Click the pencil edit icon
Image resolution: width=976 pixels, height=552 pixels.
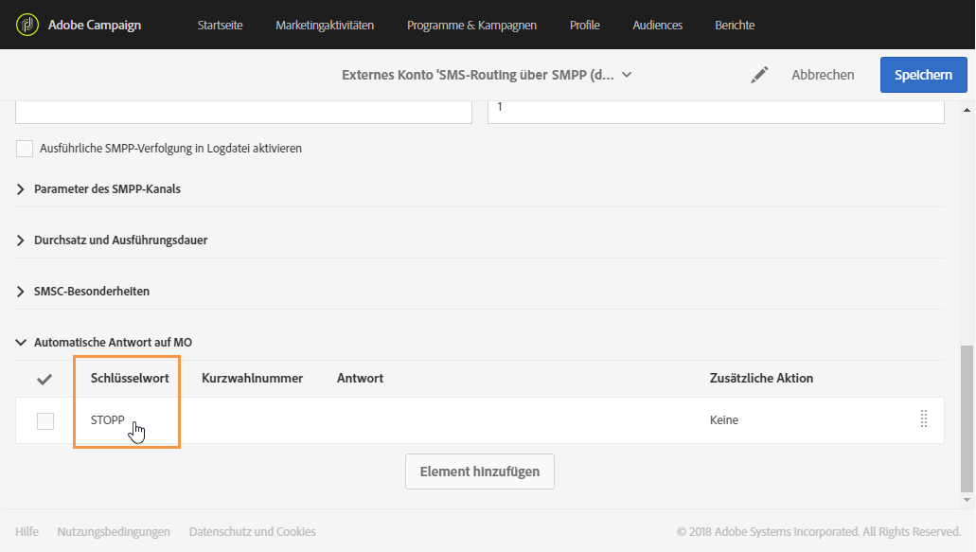[759, 75]
